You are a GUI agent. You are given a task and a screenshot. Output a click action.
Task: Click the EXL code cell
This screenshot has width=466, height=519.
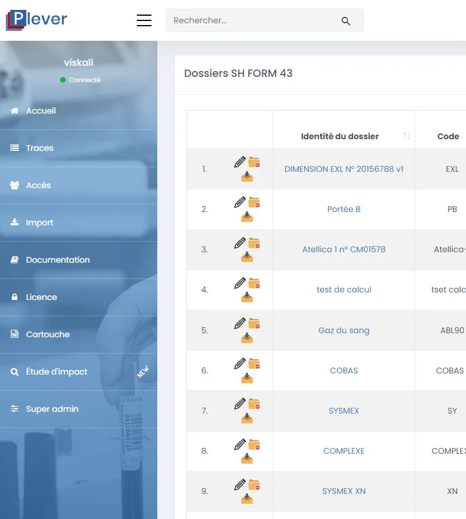(x=452, y=169)
